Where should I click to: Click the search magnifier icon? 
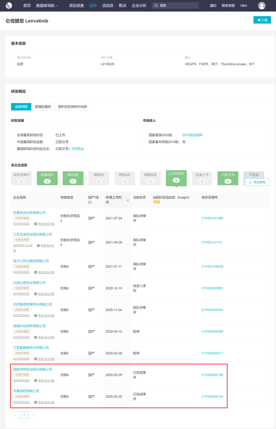point(156,5)
